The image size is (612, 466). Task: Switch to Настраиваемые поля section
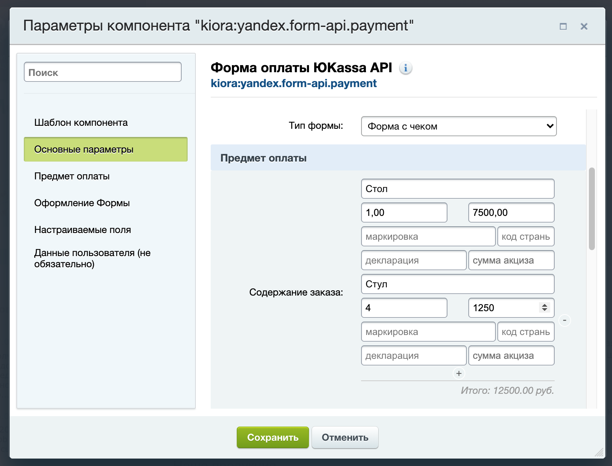point(82,230)
